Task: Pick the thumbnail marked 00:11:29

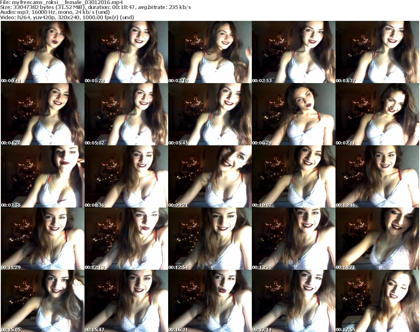Action: point(43,239)
